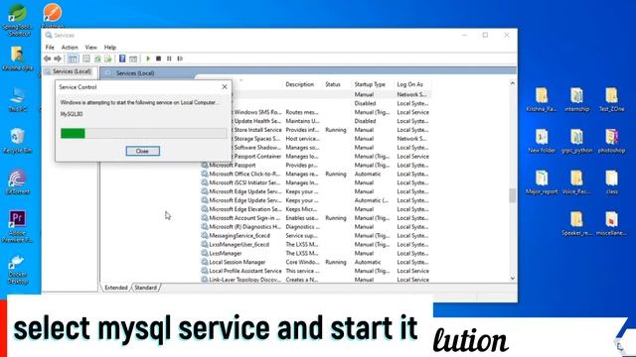This screenshot has height=357, width=636.
Task: Open the Test_ZOne folder on desktop
Action: coord(612,99)
